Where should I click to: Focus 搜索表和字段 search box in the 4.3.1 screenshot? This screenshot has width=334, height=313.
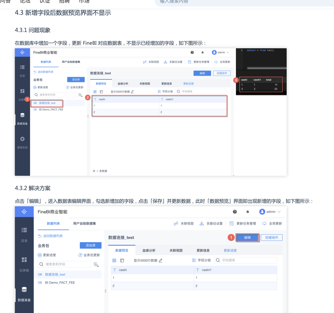click(55, 95)
